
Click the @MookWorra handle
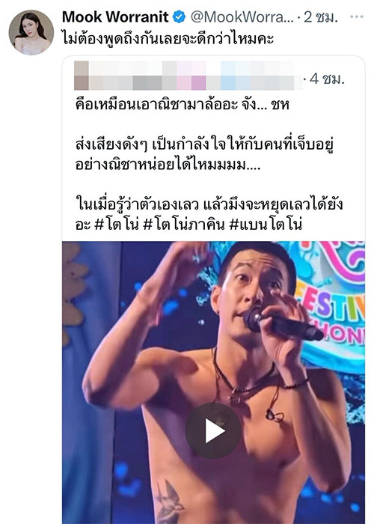click(x=242, y=16)
